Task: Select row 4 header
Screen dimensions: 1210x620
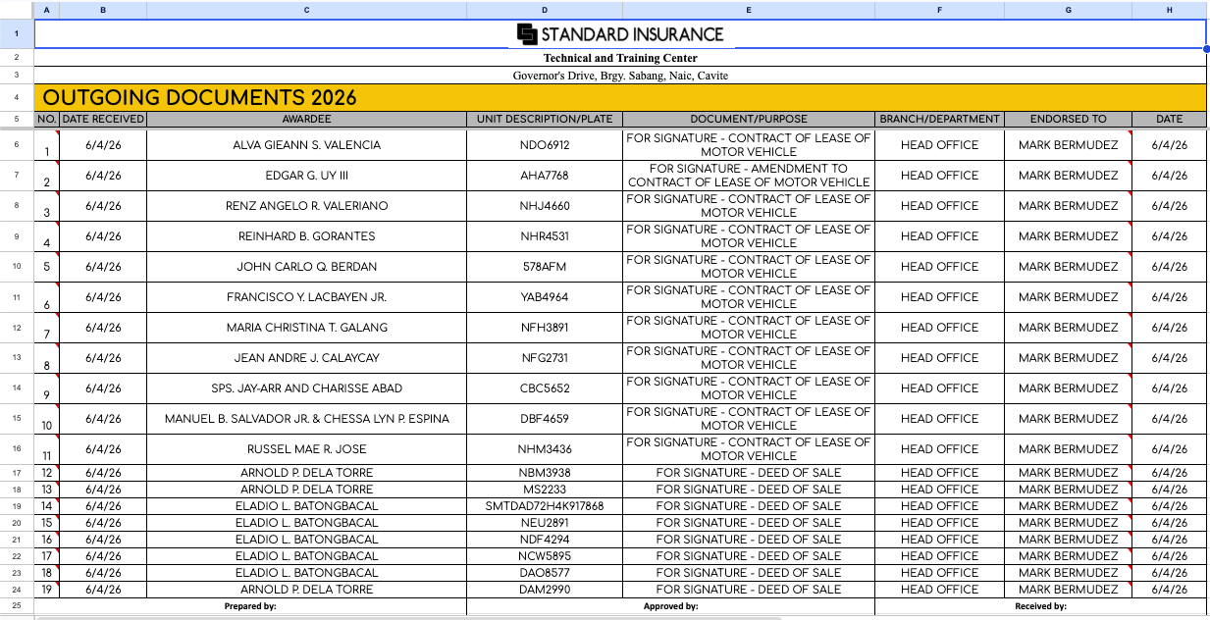Action: pyautogui.click(x=17, y=97)
